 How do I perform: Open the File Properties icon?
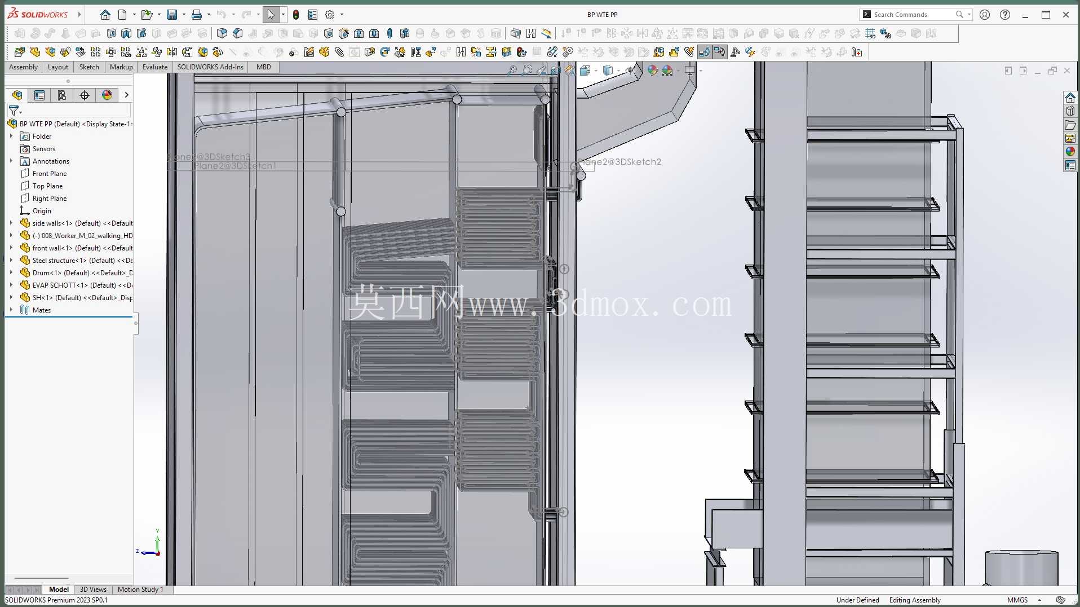(313, 15)
